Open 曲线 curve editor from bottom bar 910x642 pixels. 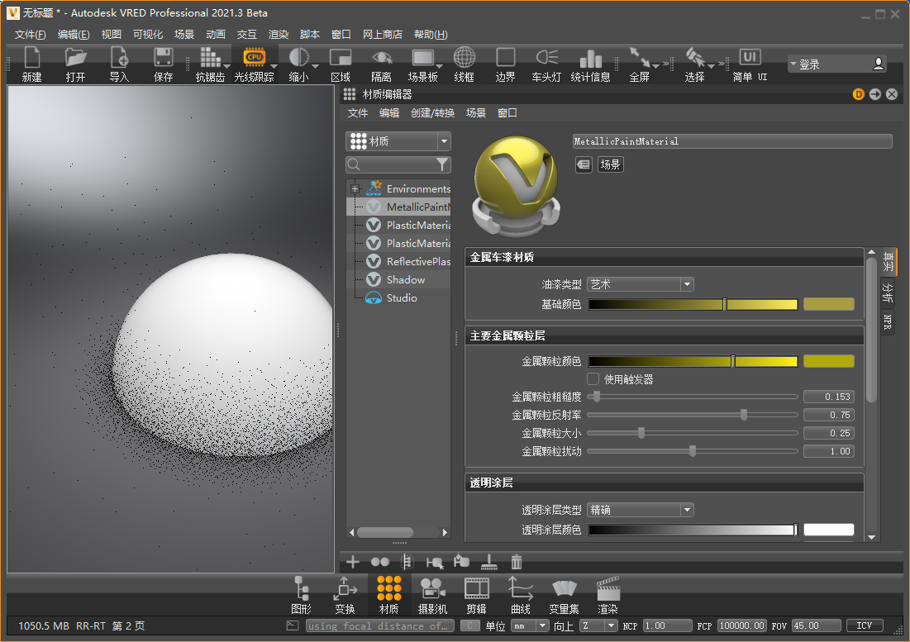click(520, 589)
